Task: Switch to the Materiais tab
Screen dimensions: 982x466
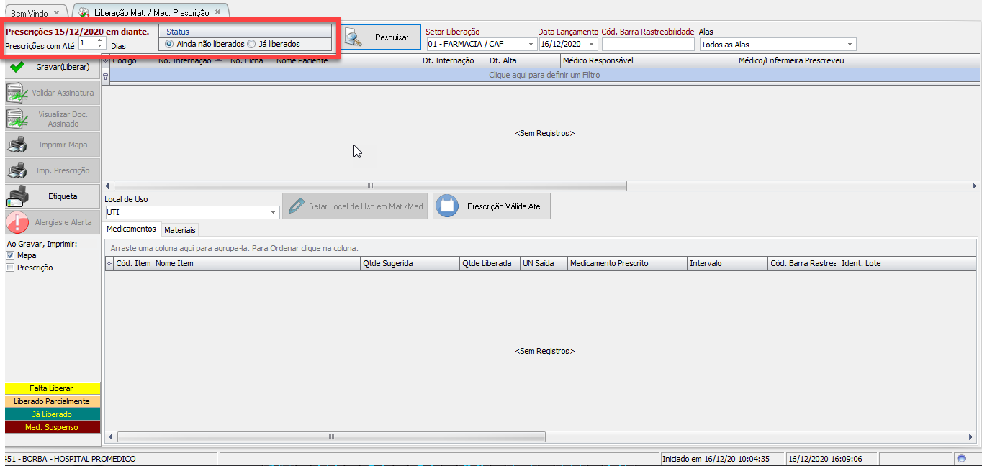Action: (179, 230)
